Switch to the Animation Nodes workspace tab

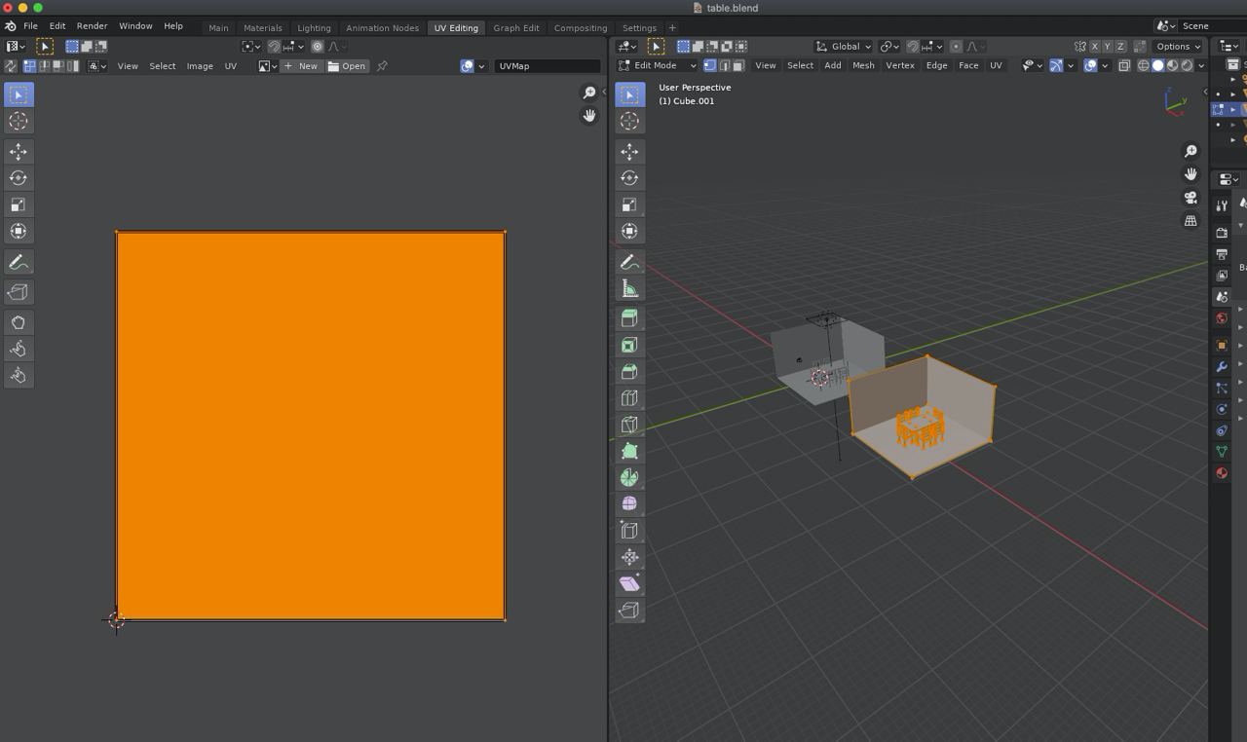coord(382,27)
